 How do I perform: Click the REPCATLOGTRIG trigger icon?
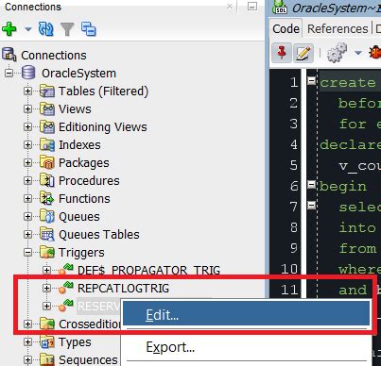click(66, 288)
